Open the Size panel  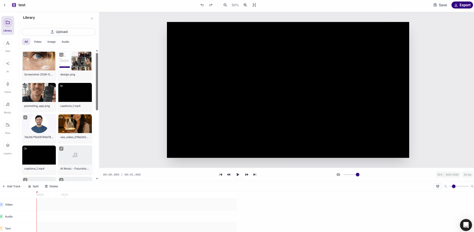(8, 128)
